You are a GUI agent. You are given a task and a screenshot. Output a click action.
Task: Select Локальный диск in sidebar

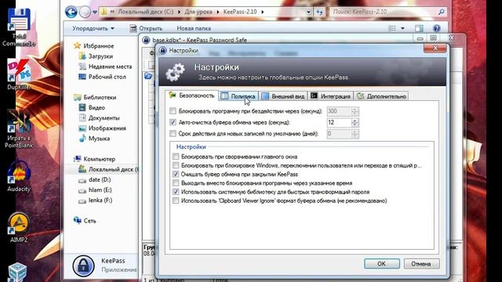pos(108,169)
